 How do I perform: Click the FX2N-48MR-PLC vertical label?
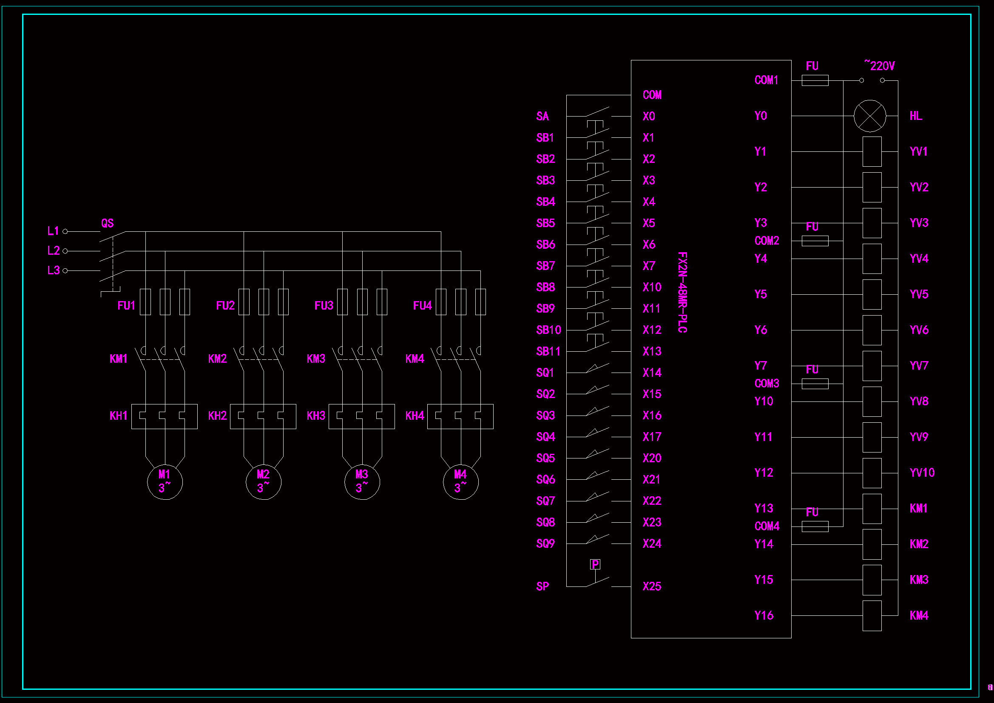682,292
